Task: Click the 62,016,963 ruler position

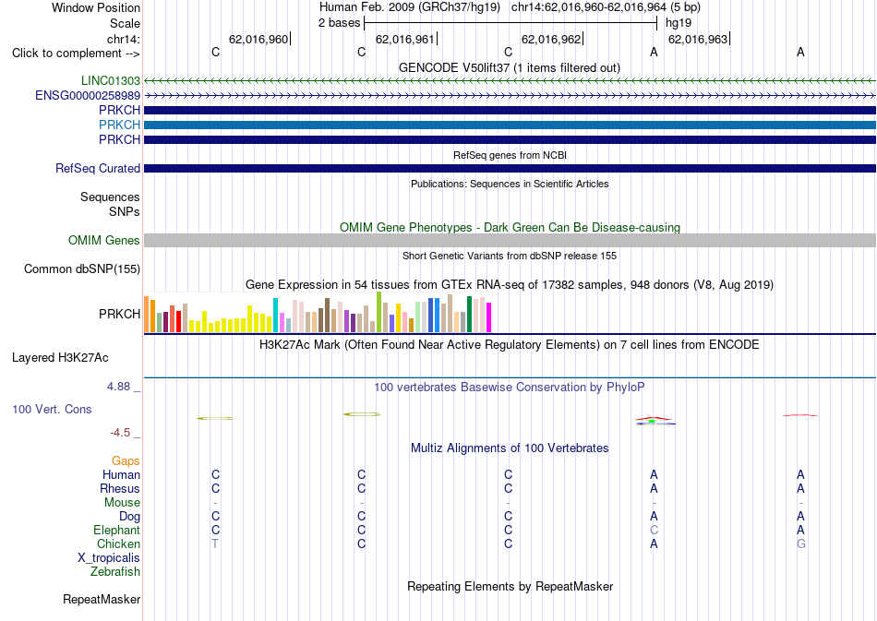Action: click(x=698, y=39)
